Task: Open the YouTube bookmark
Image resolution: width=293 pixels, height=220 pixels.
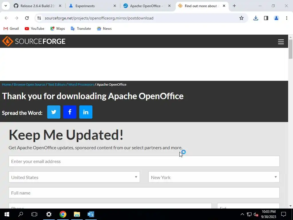Action: pos(35,29)
